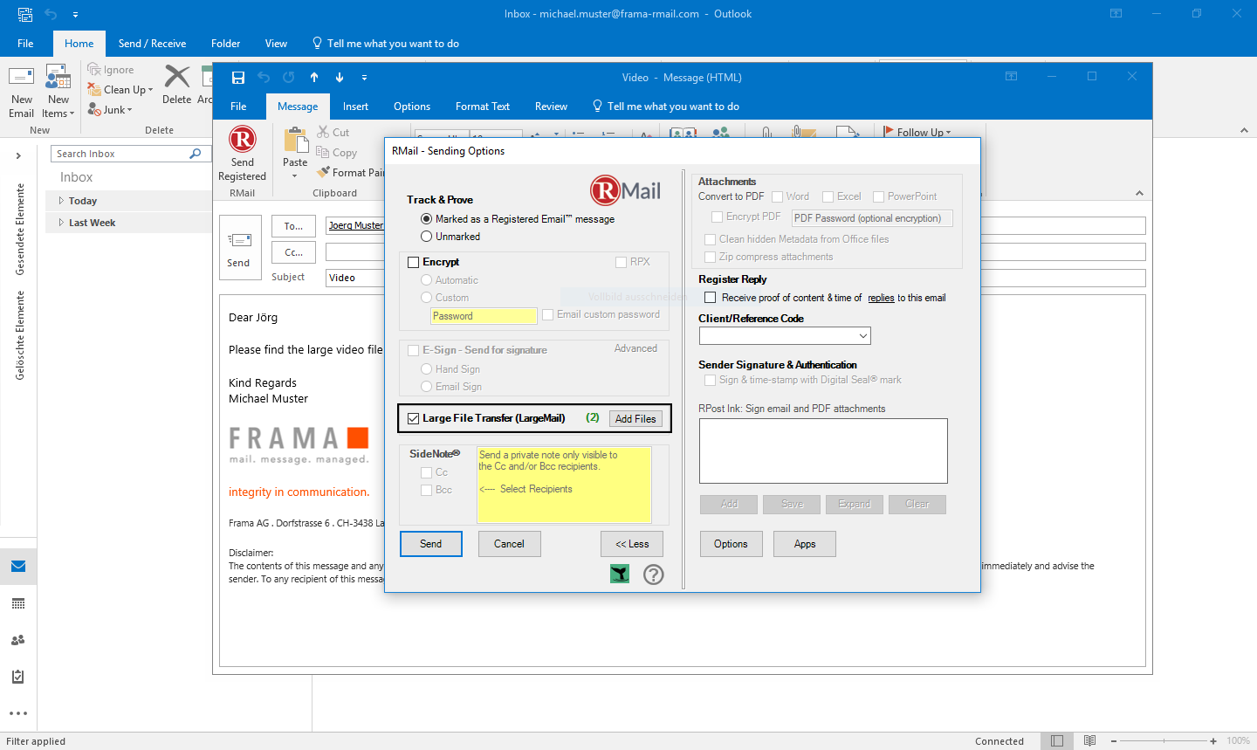Image resolution: width=1257 pixels, height=750 pixels.
Task: Click the yellow Password input field
Action: (484, 316)
